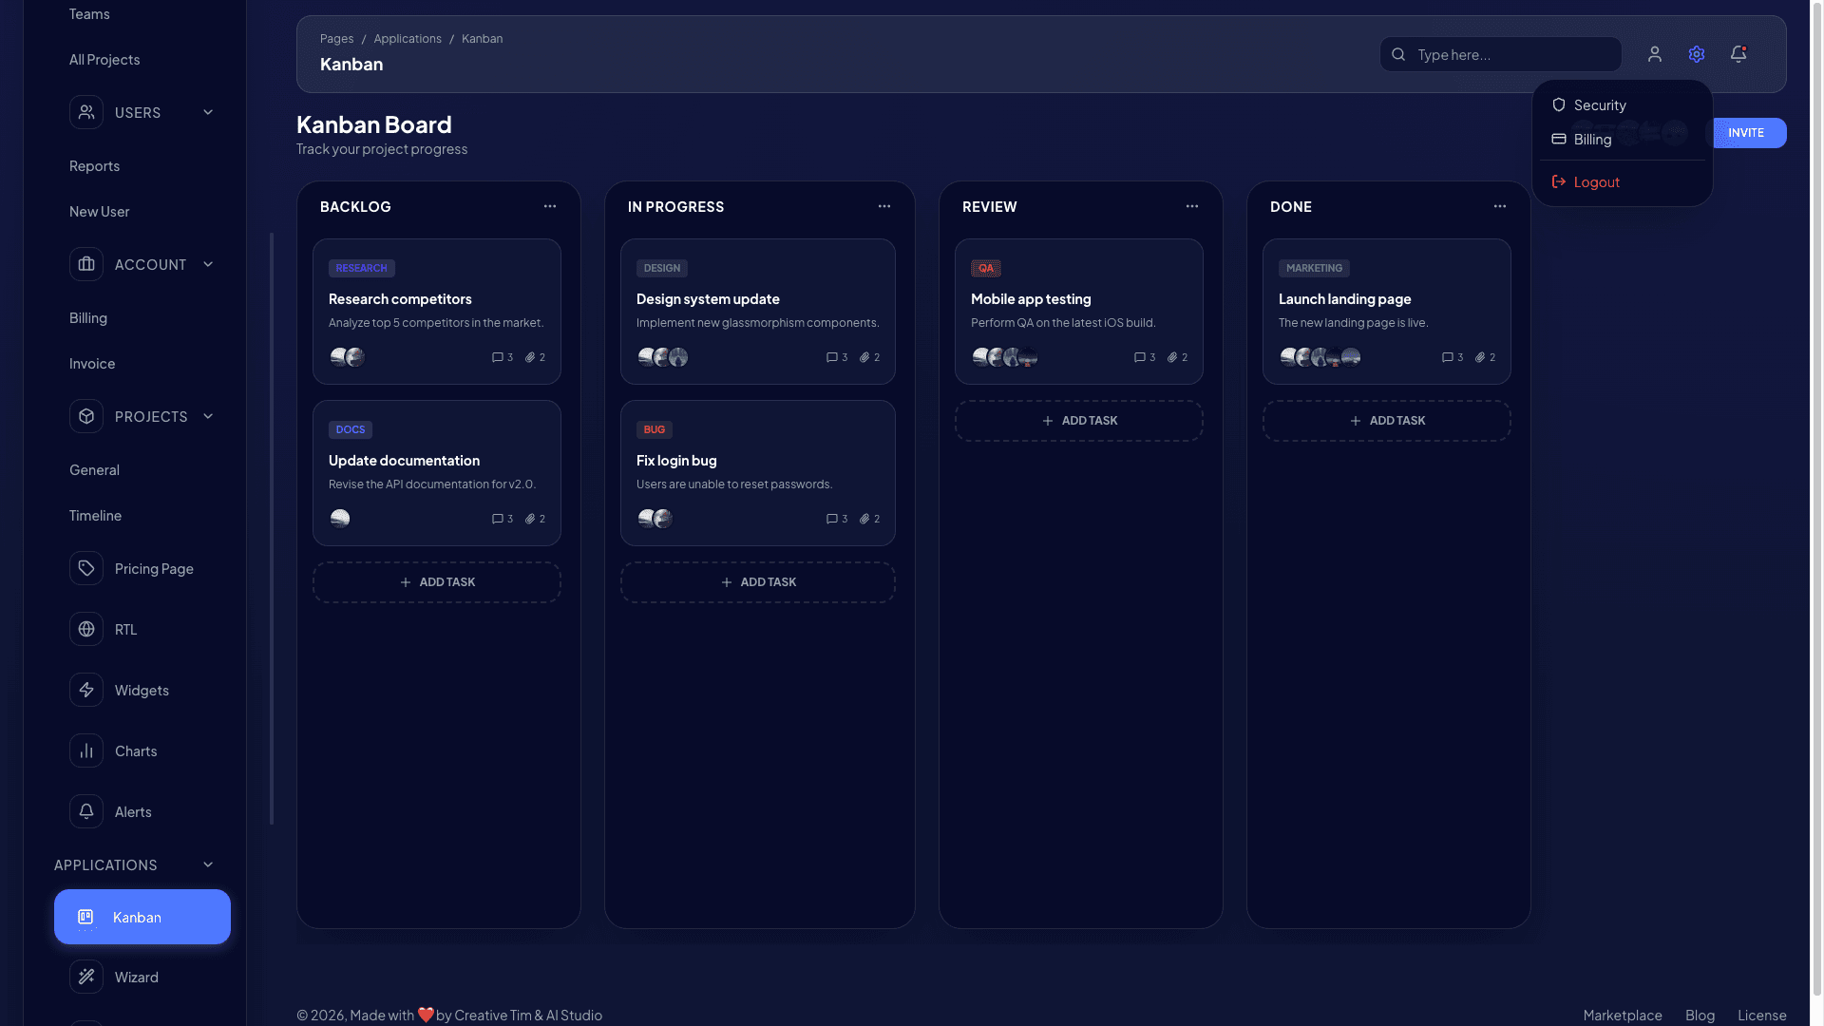This screenshot has height=1026, width=1824.
Task: Click the comment icon on Fix login bug card
Action: (830, 519)
